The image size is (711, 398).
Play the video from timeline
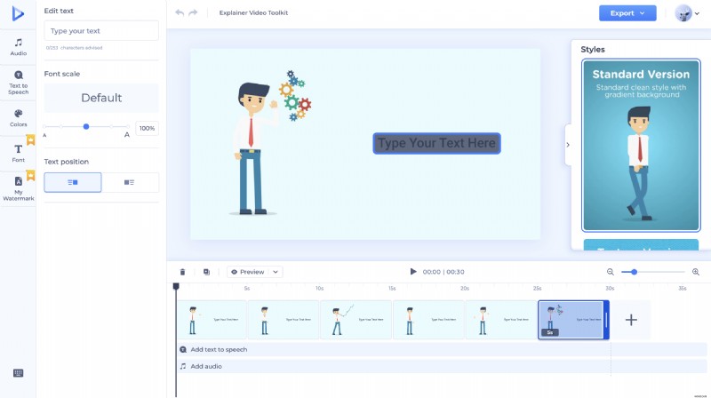pos(413,272)
